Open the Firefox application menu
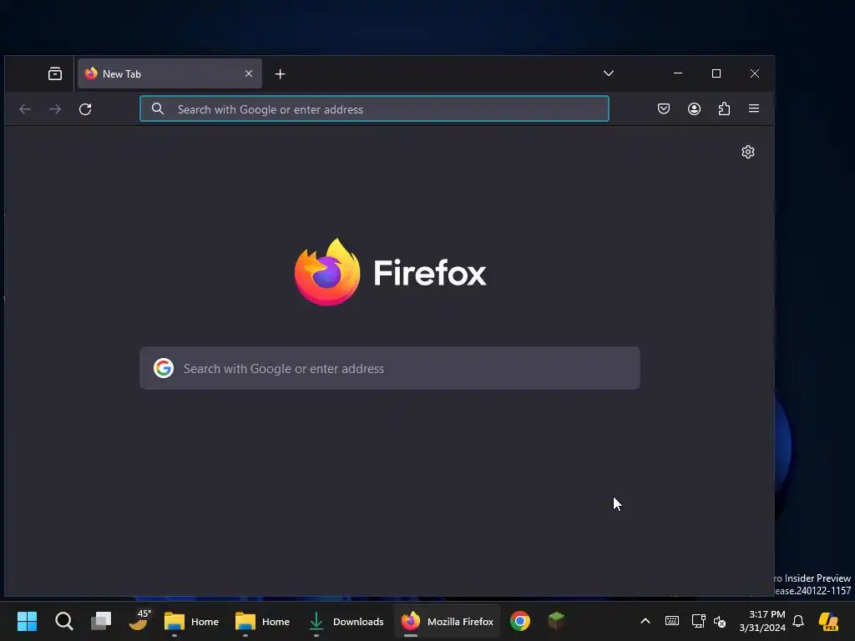 click(x=754, y=109)
